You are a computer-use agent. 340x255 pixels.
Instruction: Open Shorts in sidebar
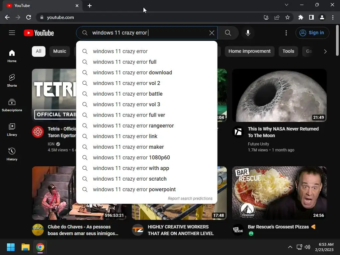tap(12, 80)
